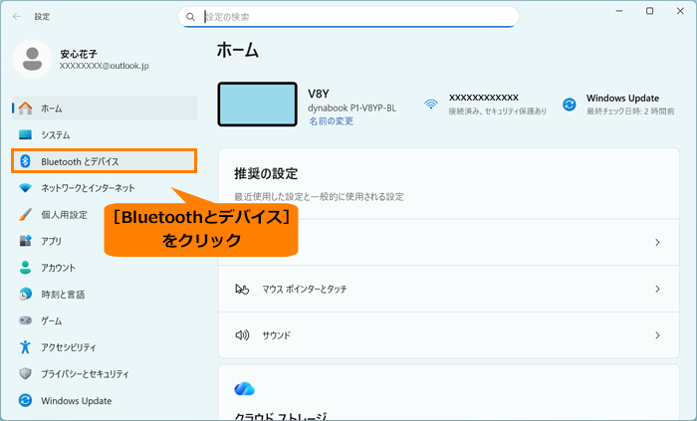Click the Windows Update sidebar icon
The image size is (697, 421).
(25, 400)
